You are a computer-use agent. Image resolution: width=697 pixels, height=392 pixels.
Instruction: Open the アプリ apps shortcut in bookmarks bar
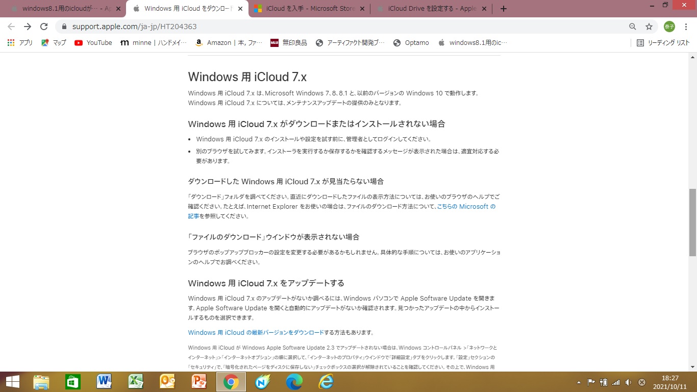pyautogui.click(x=20, y=43)
